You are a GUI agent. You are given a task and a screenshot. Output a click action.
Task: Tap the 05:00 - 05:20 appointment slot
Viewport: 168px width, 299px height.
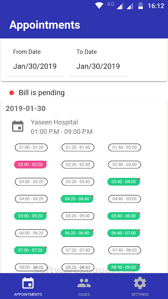30,216
